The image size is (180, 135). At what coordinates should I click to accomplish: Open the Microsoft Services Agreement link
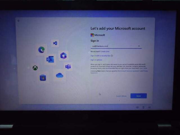(x=130, y=71)
